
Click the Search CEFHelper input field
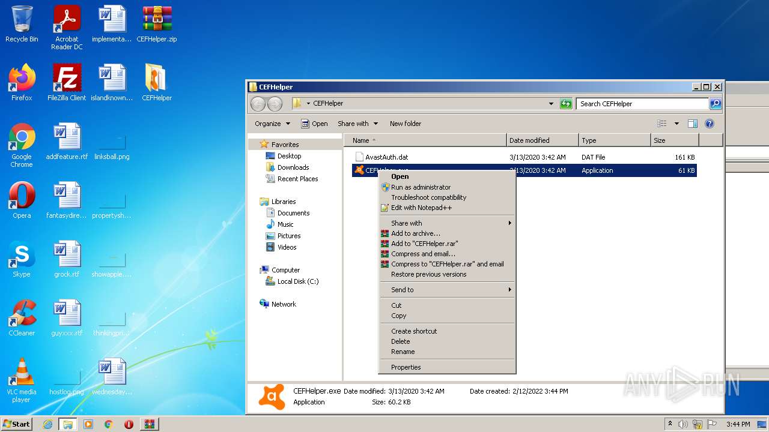642,104
